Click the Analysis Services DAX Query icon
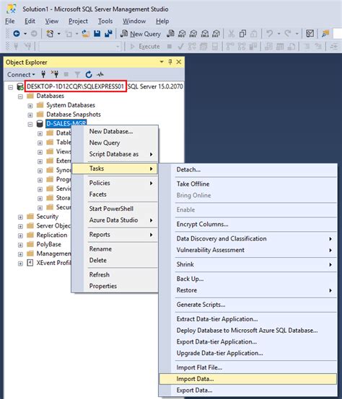This screenshot has height=399, width=342. 216,33
